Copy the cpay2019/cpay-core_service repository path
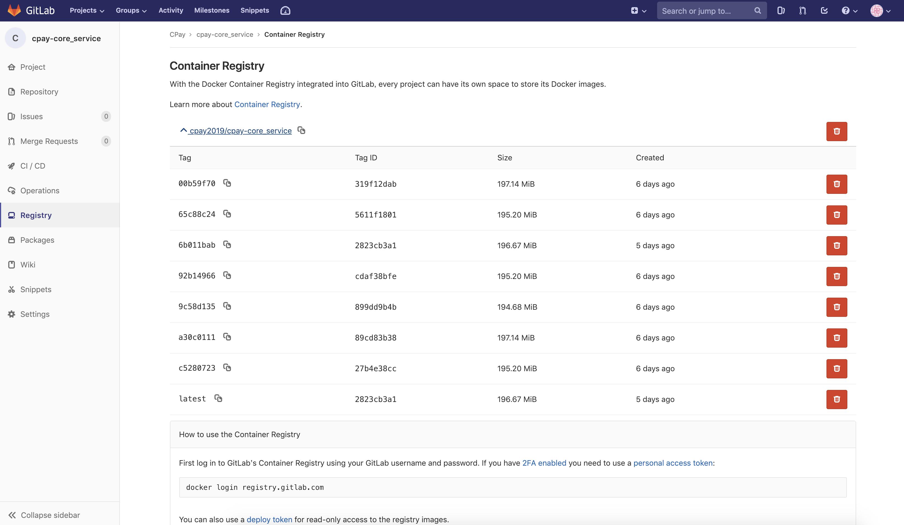The width and height of the screenshot is (904, 525). (x=301, y=130)
